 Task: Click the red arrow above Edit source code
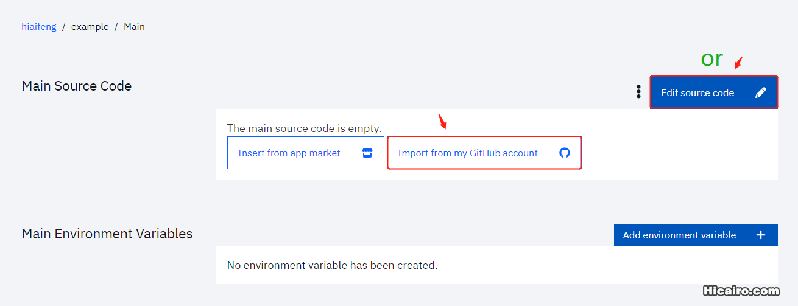[x=738, y=62]
